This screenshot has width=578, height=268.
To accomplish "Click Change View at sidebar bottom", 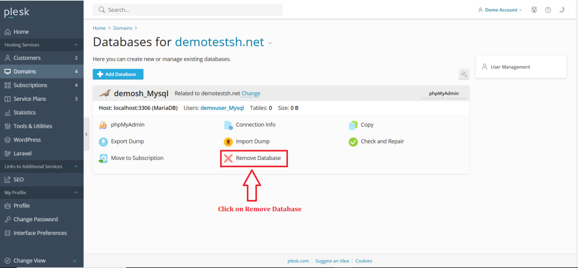I will 29,261.
